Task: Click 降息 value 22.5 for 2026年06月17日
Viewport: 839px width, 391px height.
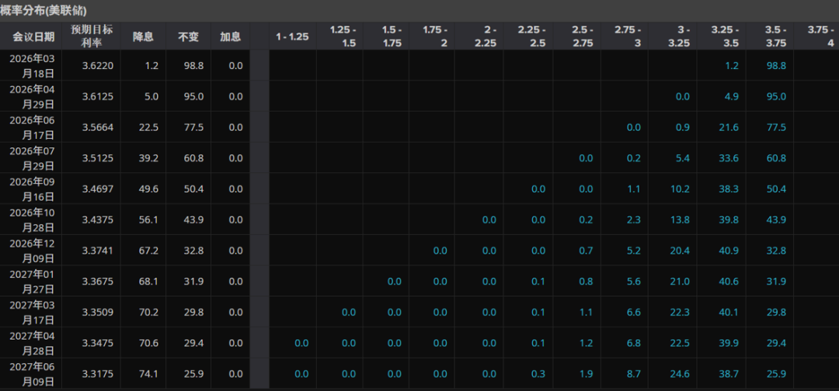Action: coord(148,128)
